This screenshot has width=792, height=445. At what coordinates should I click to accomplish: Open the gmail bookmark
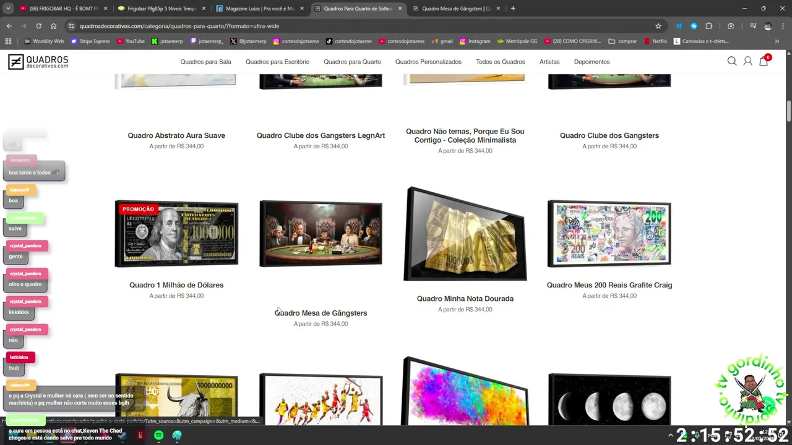tap(441, 41)
